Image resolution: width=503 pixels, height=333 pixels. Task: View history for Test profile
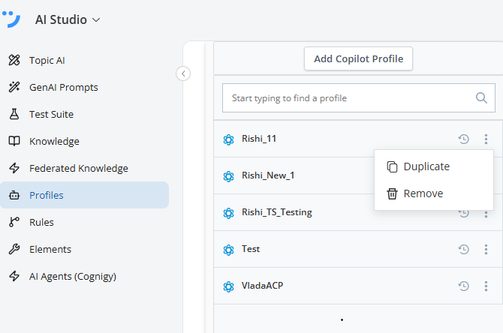tap(463, 249)
